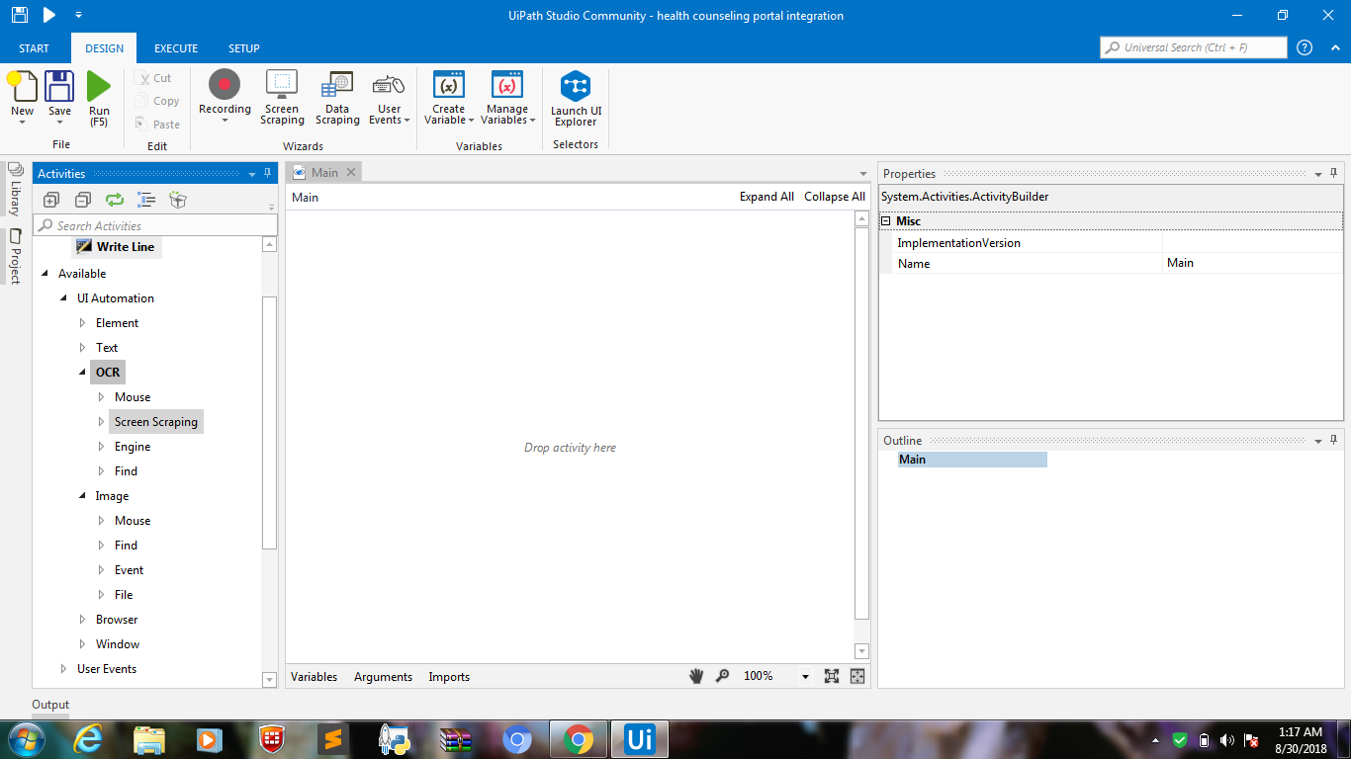Open the Imports panel
This screenshot has height=759, width=1351.
pos(449,677)
